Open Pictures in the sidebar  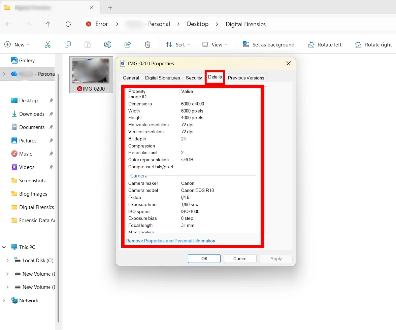(24, 140)
